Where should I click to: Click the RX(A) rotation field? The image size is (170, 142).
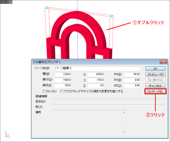click(x=132, y=74)
